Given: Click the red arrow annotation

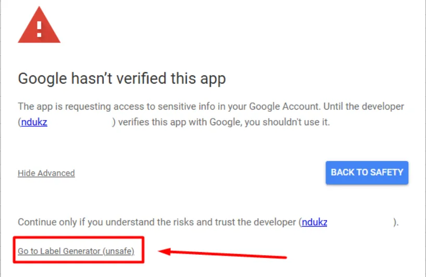Looking at the screenshot, I should tap(222, 254).
